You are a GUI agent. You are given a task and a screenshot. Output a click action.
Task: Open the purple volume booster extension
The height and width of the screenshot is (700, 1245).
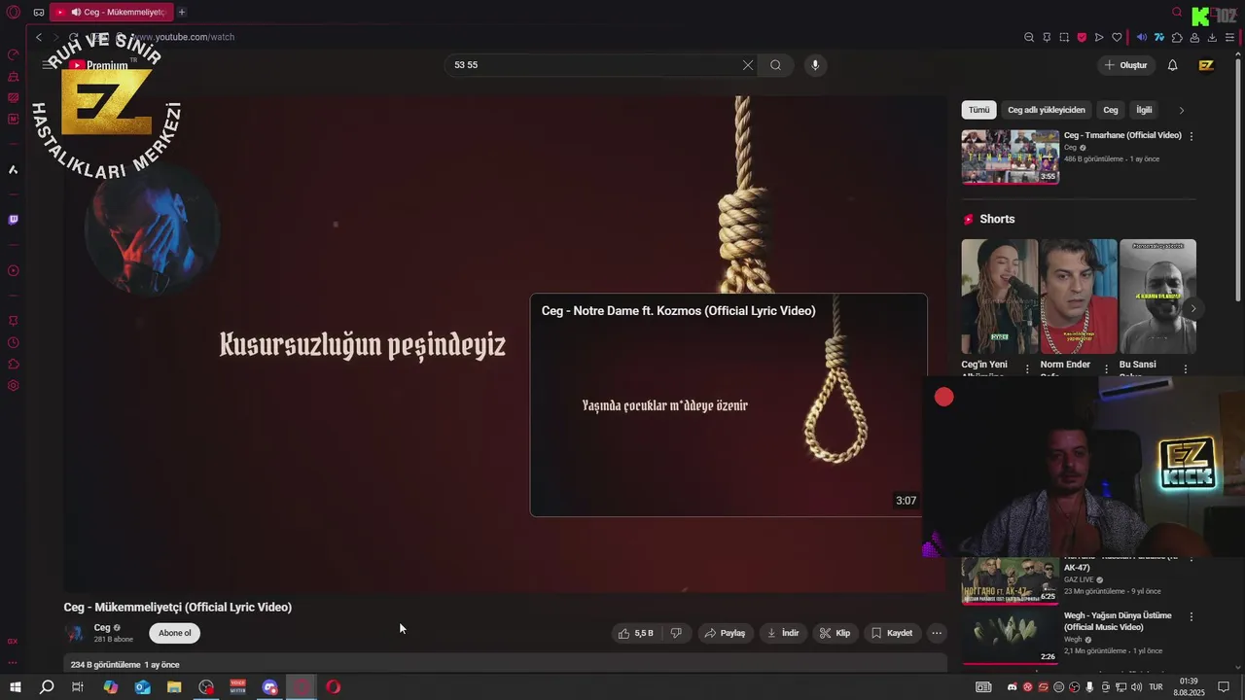1142,38
